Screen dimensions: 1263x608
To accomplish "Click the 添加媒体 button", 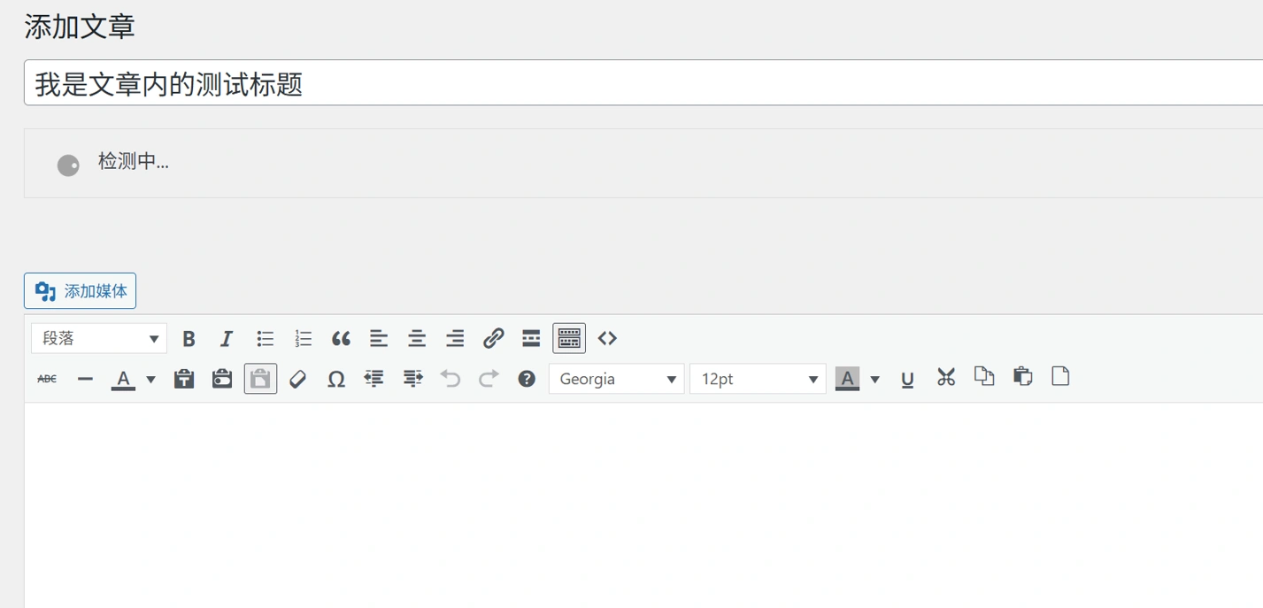I will (80, 290).
